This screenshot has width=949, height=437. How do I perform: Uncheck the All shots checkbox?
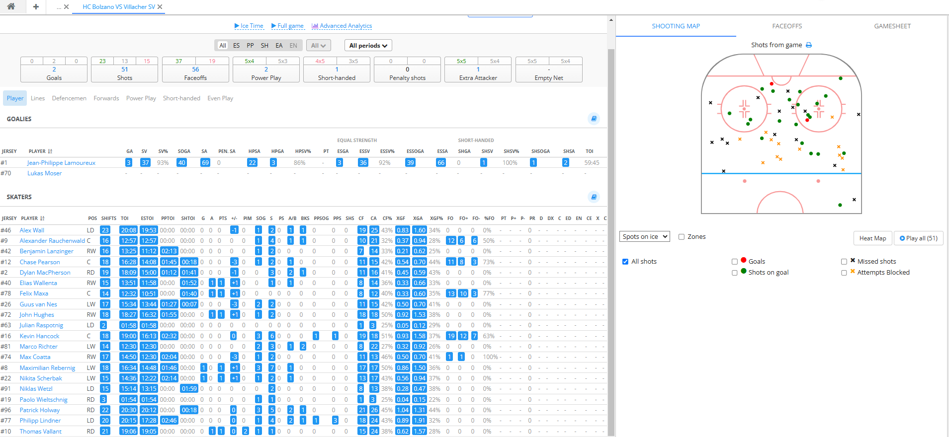click(625, 262)
